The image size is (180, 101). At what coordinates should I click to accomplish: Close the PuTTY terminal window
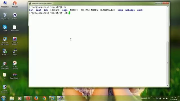point(166,3)
